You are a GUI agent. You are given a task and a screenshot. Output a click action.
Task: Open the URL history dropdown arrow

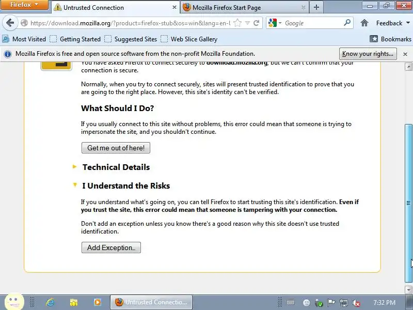(247, 23)
